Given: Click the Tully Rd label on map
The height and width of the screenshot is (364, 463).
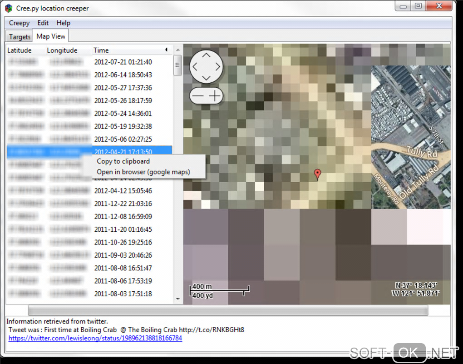Looking at the screenshot, I should pos(422,152).
